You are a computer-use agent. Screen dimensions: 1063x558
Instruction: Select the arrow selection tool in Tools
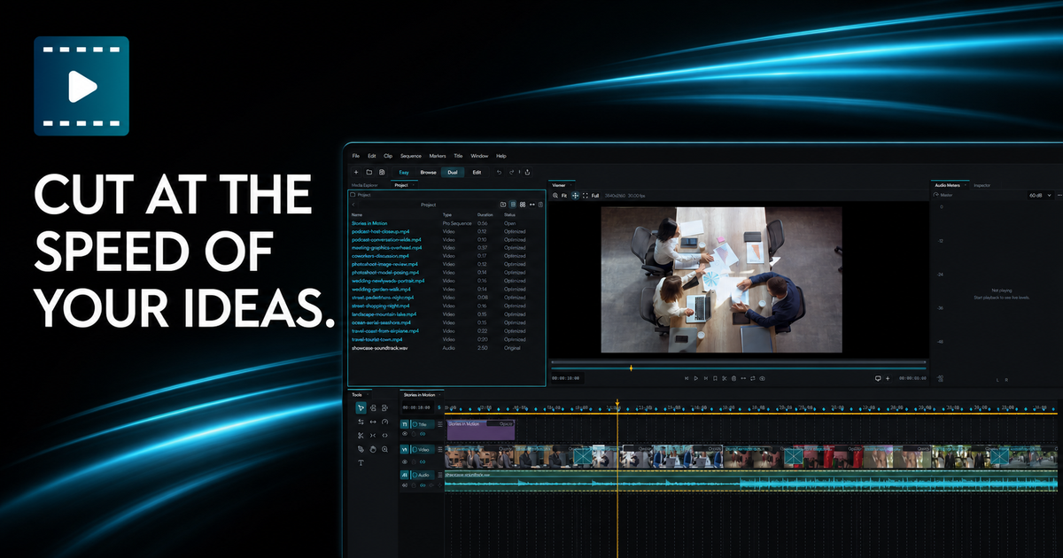click(361, 407)
